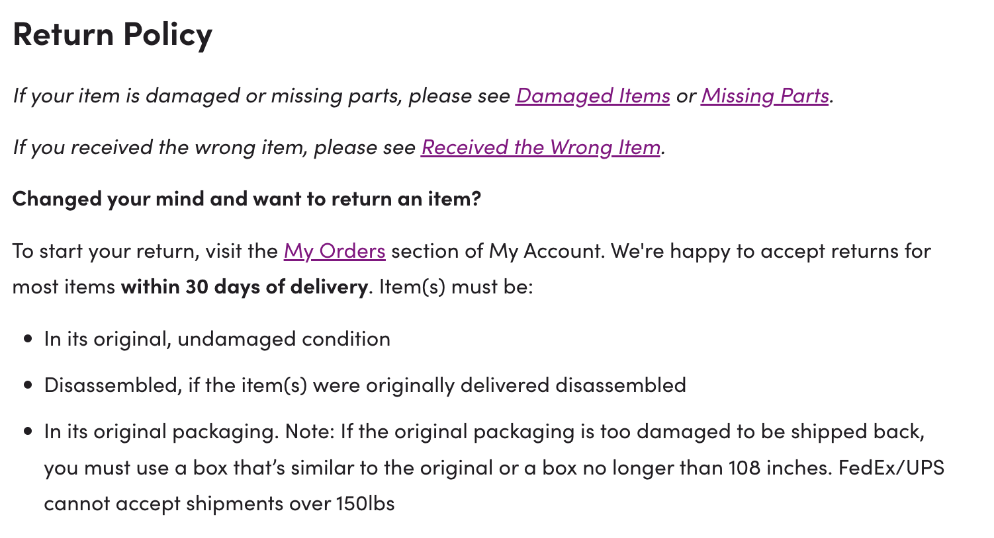Go to the My Orders link
Image resolution: width=994 pixels, height=538 pixels.
coord(334,251)
